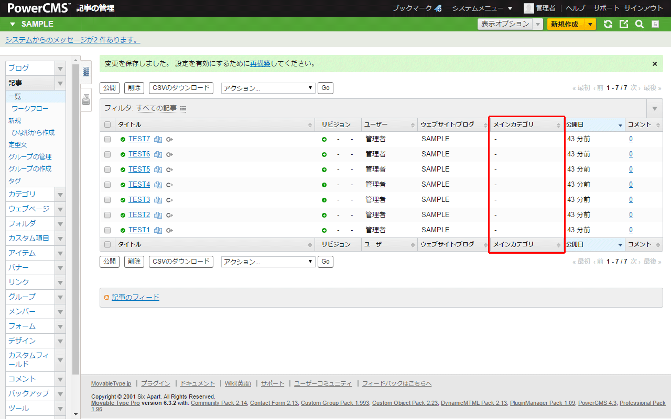The height and width of the screenshot is (419, 671).
Task: Click the green plus revision icon in TEST7 row
Action: tap(324, 140)
